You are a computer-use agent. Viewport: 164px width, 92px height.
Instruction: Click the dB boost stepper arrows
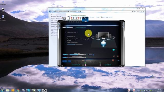[x=94, y=55]
